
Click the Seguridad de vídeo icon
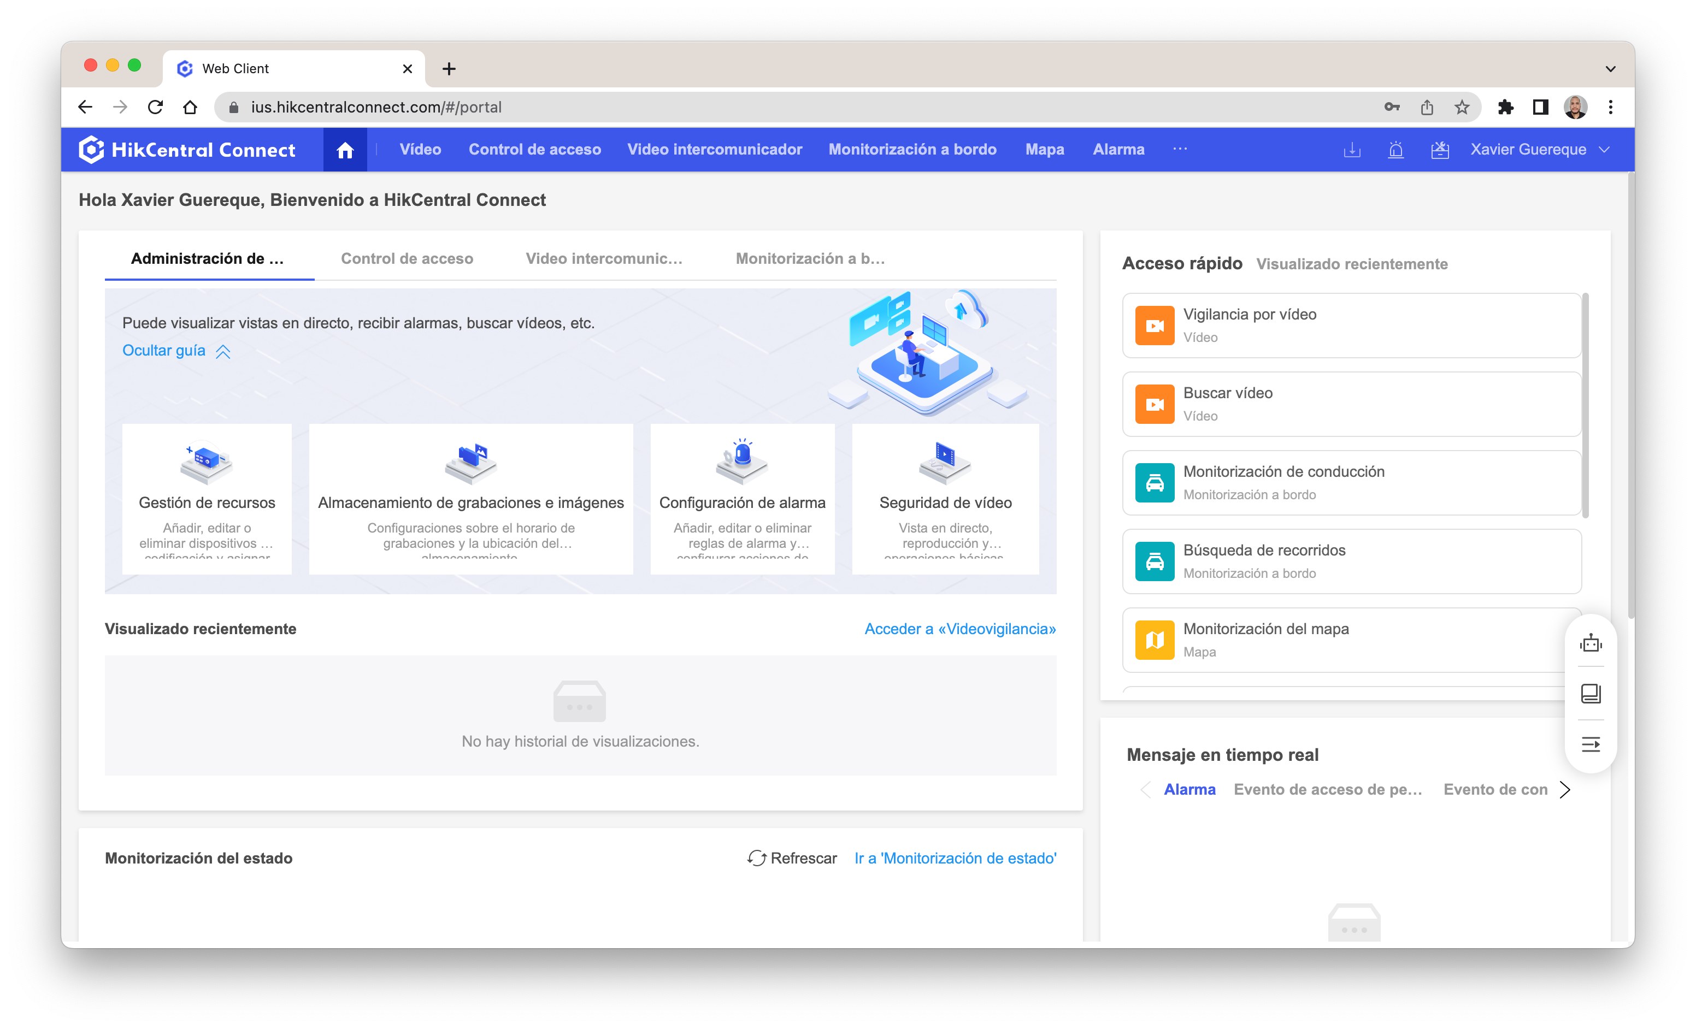click(x=945, y=462)
